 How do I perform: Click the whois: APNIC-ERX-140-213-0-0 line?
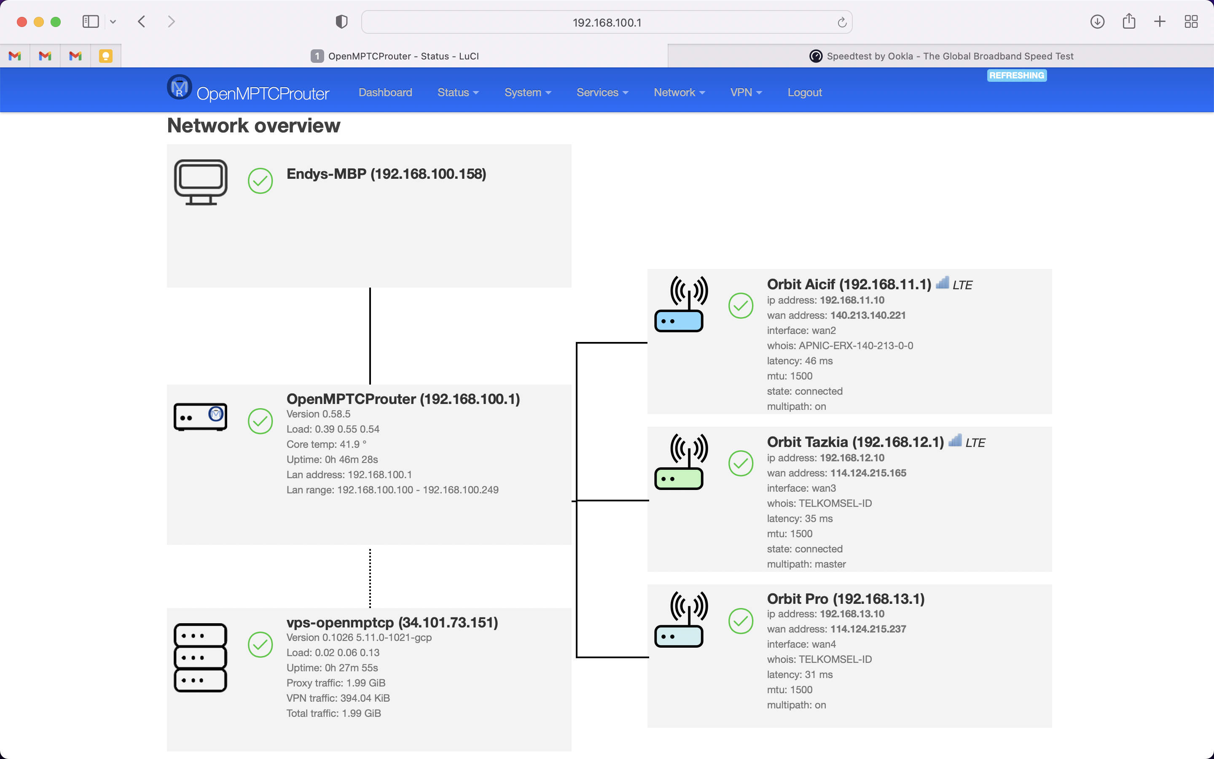[x=840, y=346]
